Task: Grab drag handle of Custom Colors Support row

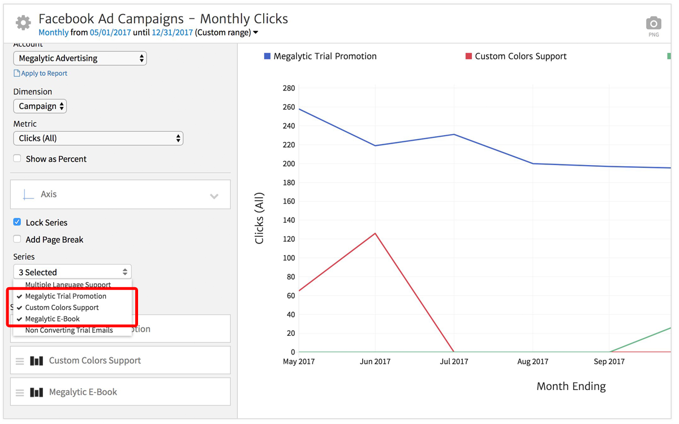Action: point(20,361)
